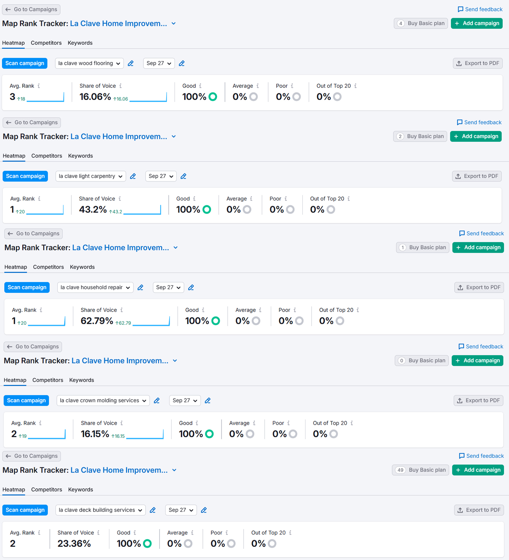Expand the la clave household repair dropdown
509x560 pixels.
tap(95, 287)
